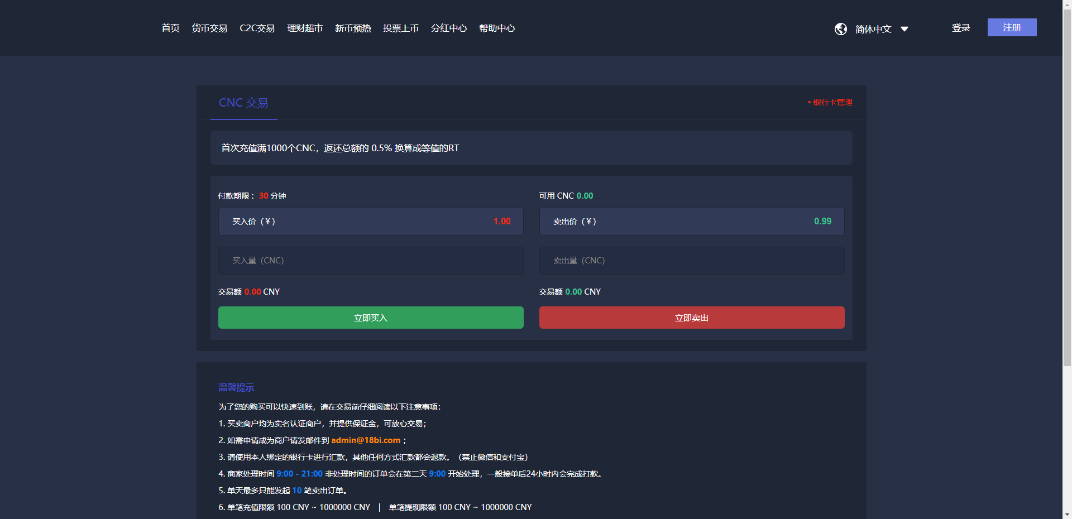This screenshot has height=519, width=1072.
Task: Go to 货币交易 in navigation
Action: click(x=209, y=28)
